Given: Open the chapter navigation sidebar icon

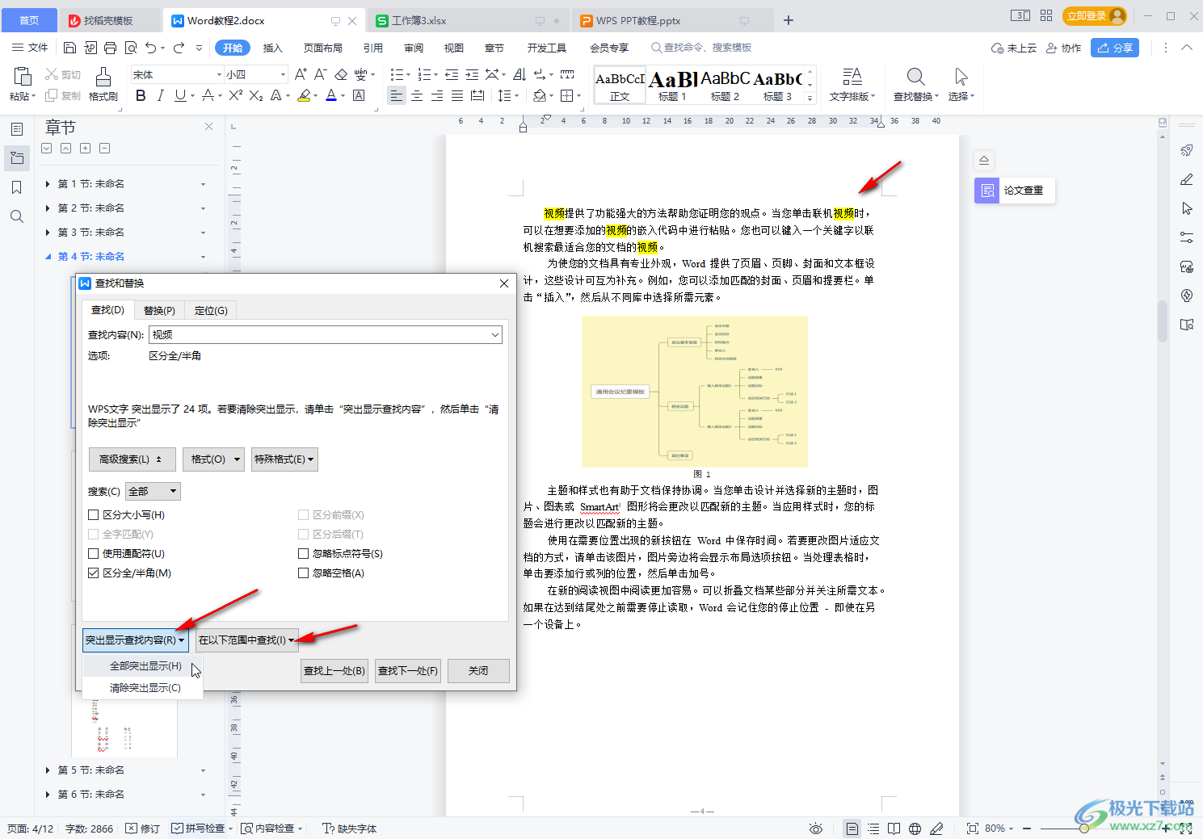Looking at the screenshot, I should pyautogui.click(x=17, y=158).
